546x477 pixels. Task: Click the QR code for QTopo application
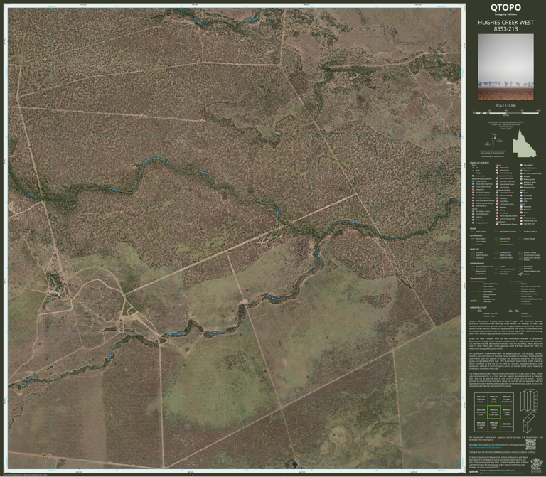pos(530,444)
